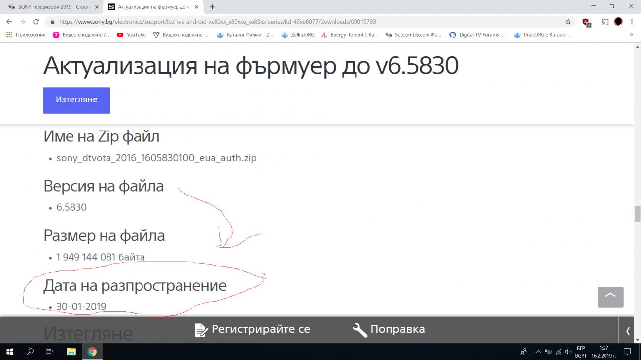Select zip filename sony_dtvota_2016_1605830100_eua_auth.zip
The height and width of the screenshot is (360, 641).
157,158
